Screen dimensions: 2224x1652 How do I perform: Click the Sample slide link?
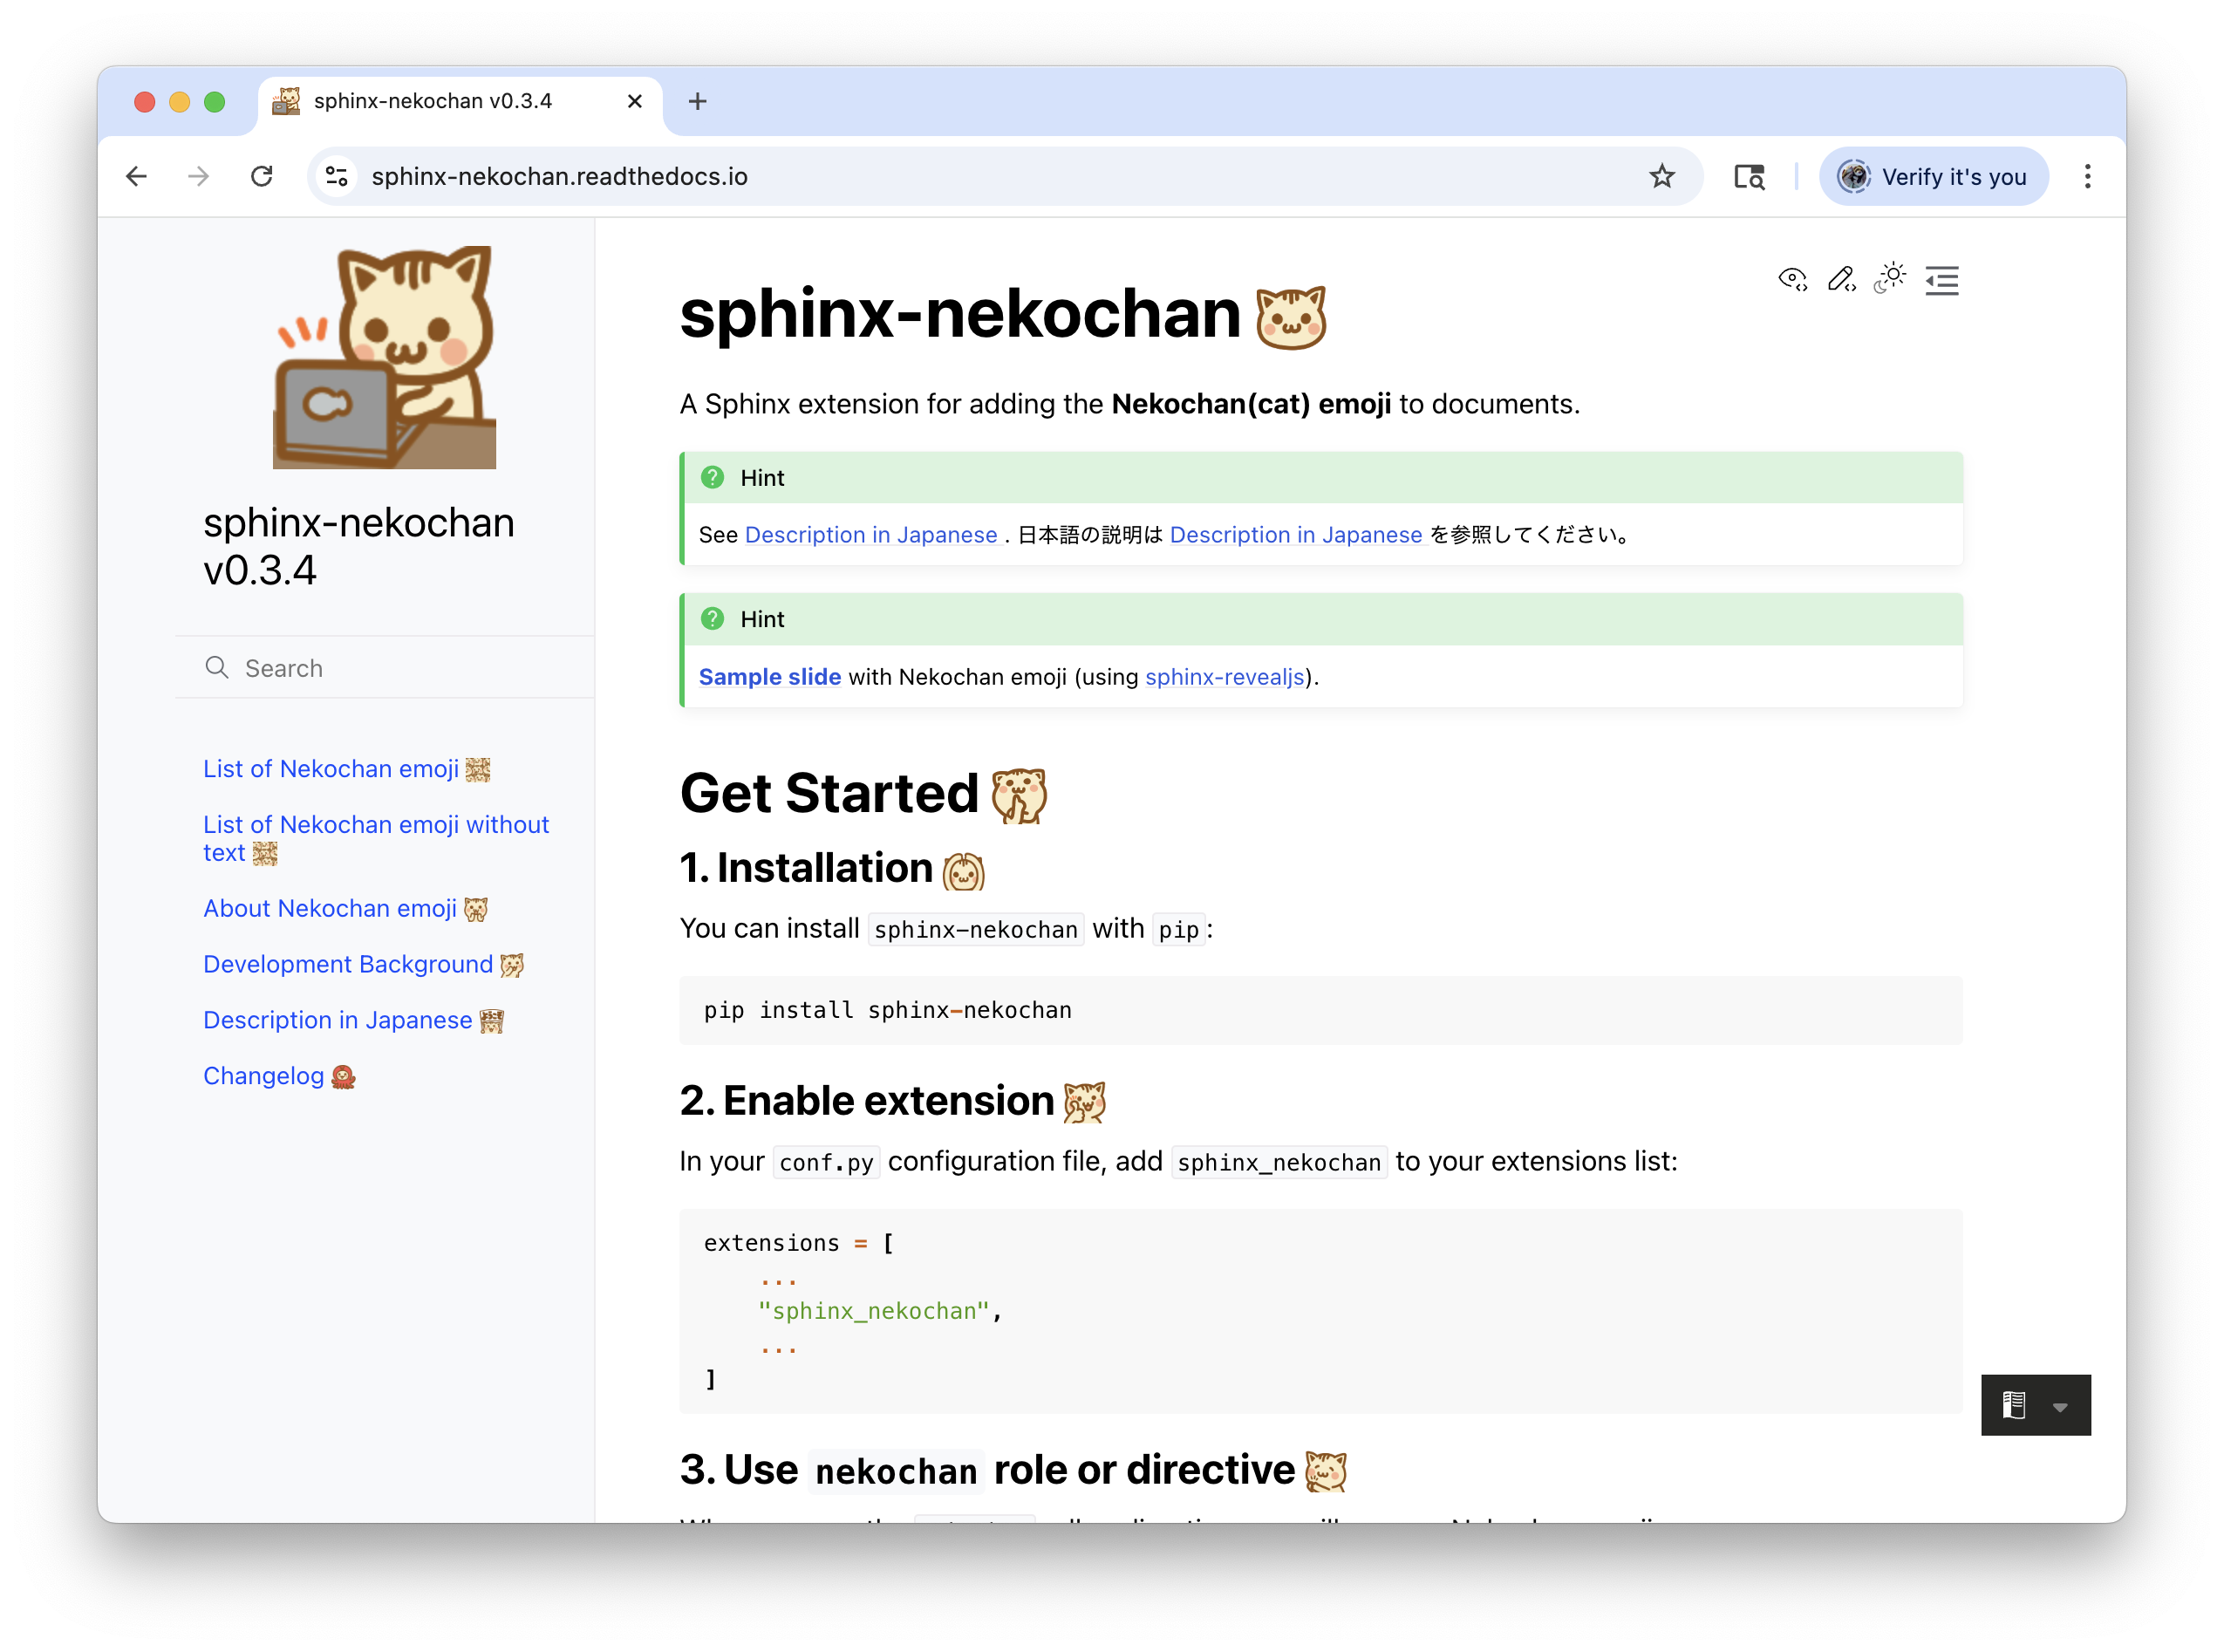point(769,677)
